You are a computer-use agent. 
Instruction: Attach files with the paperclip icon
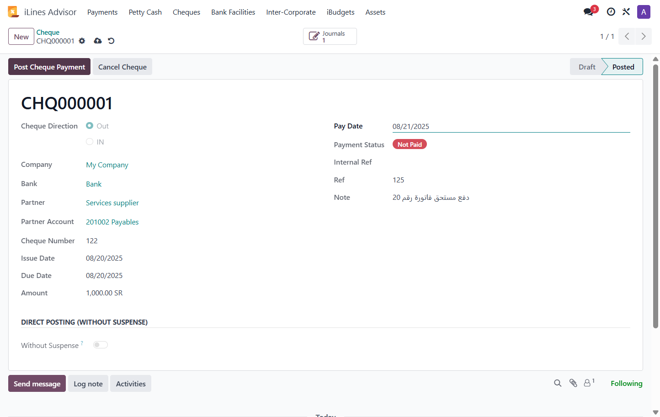coord(573,383)
